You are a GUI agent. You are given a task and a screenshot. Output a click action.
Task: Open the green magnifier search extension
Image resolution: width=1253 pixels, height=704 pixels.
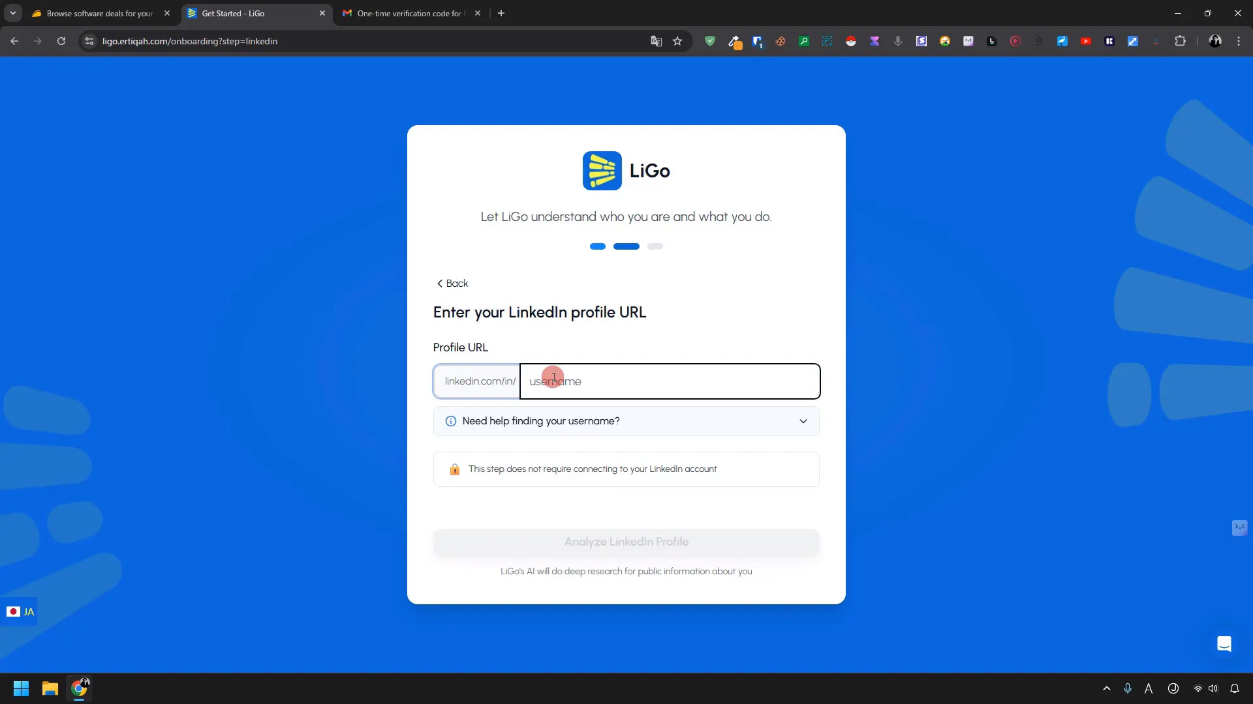point(804,41)
